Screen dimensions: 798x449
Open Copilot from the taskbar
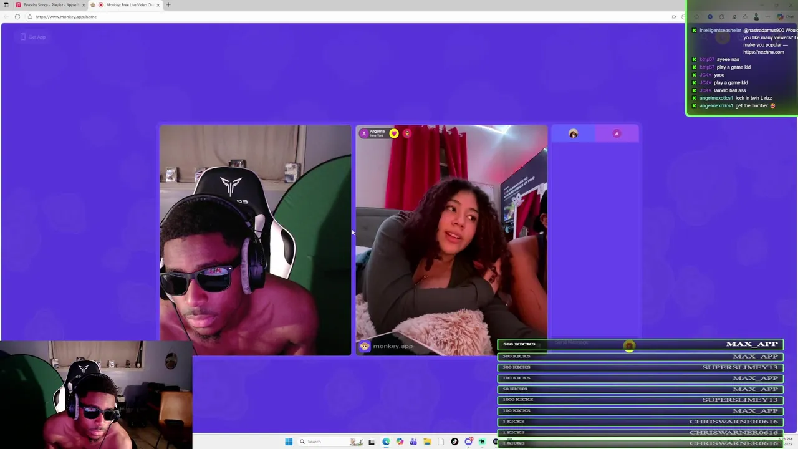400,442
